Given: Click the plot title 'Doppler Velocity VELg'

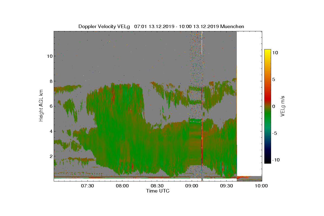Looking at the screenshot, I should pyautogui.click(x=104, y=26).
